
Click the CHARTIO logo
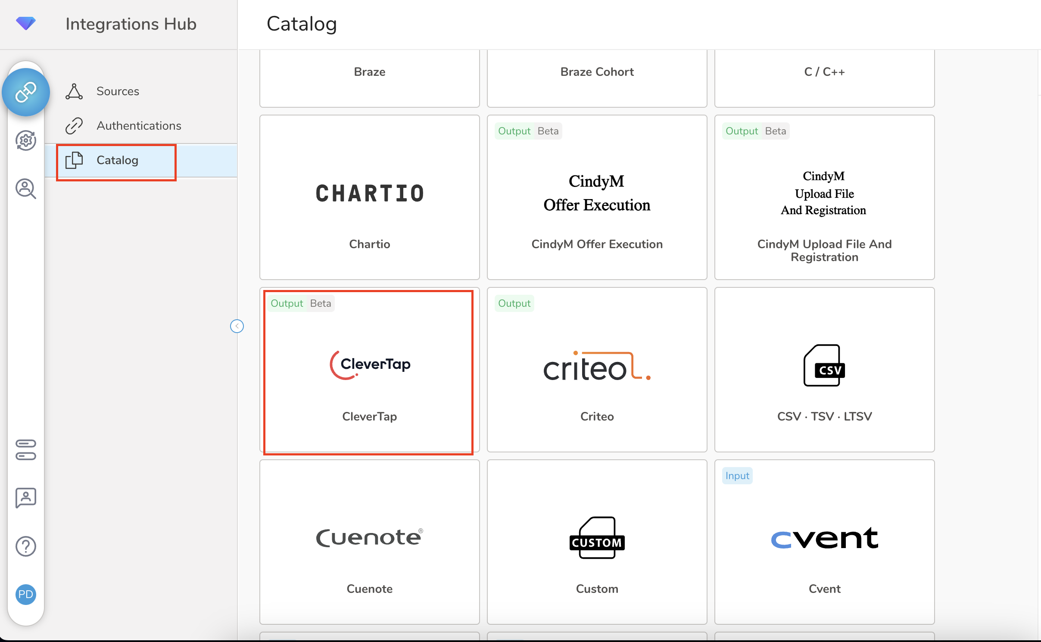(370, 193)
